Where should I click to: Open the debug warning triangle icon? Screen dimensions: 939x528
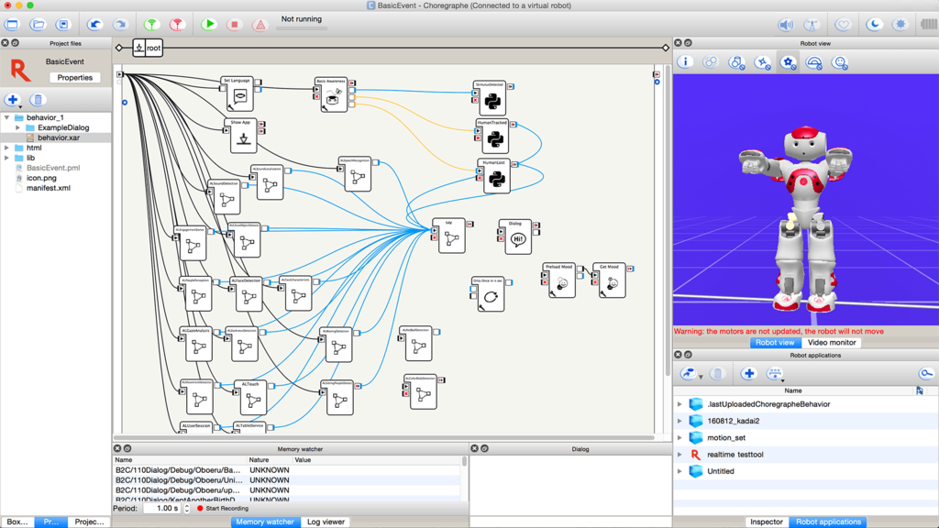(x=260, y=25)
